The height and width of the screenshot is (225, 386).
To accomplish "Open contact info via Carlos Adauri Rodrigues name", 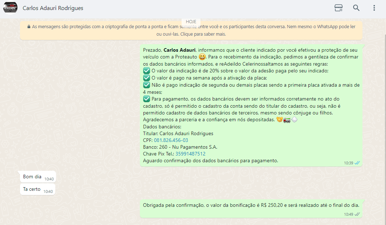I will [x=53, y=8].
